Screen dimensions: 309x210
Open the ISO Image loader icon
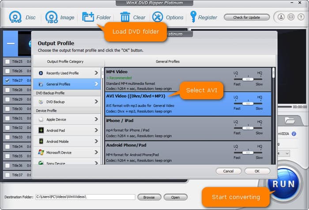(51, 17)
